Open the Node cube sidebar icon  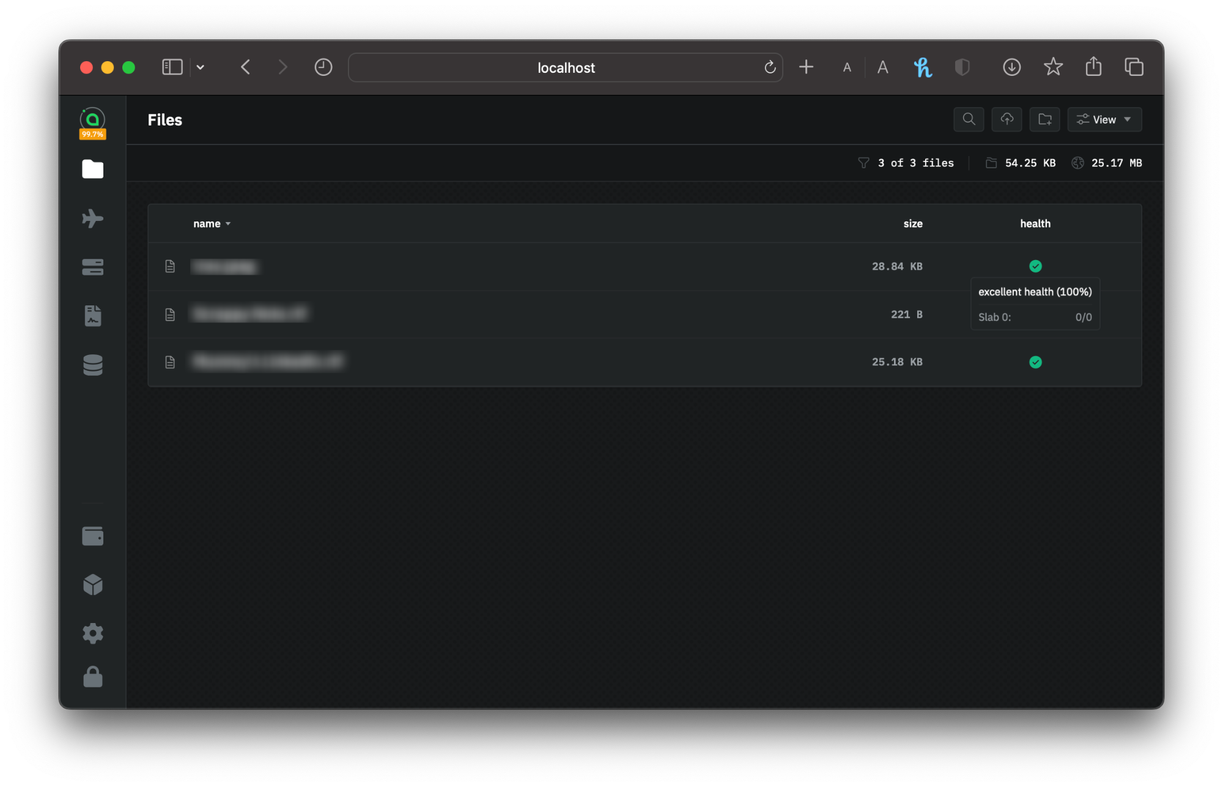click(x=92, y=585)
